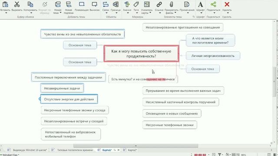Viewport: 278px width, 156px height.
Task: Click the Ссылка chain-link icon
Action: click(x=159, y=4)
